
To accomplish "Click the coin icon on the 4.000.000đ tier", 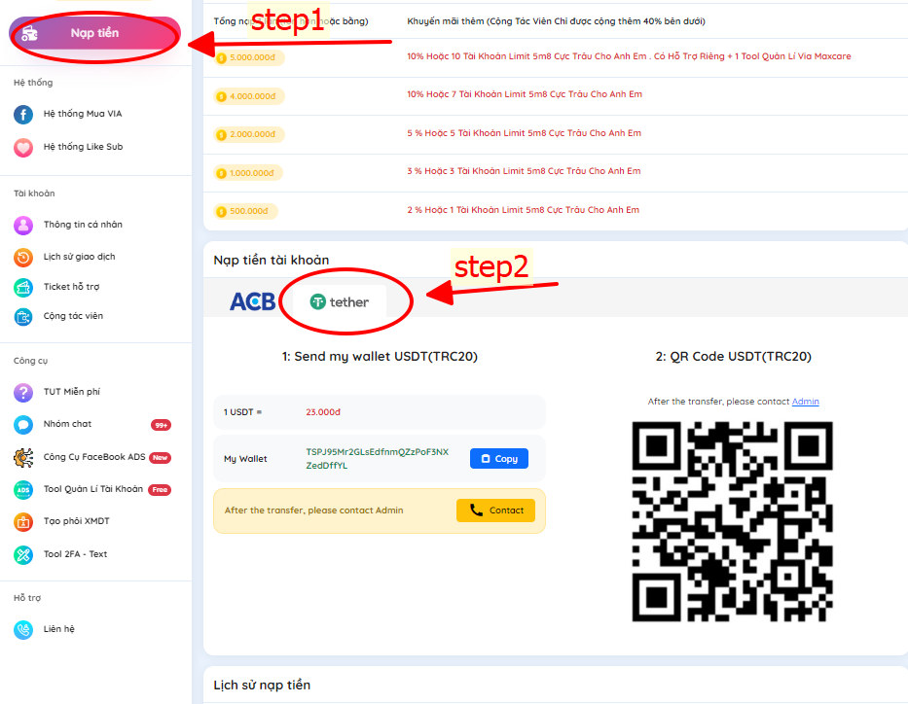I will 221,96.
